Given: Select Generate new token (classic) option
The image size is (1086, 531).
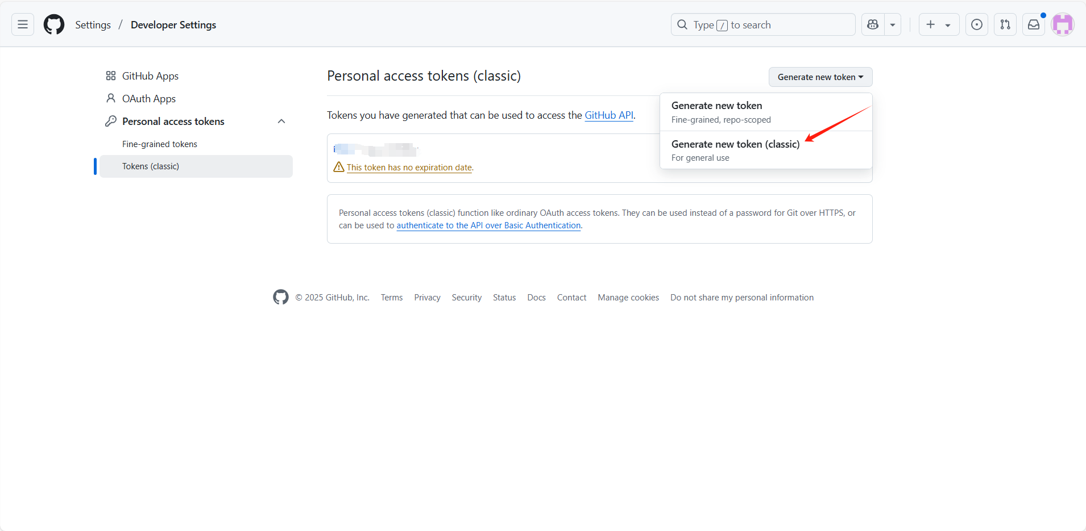Looking at the screenshot, I should click(x=735, y=144).
